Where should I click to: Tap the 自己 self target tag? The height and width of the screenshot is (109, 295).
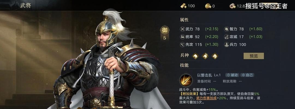(247, 75)
